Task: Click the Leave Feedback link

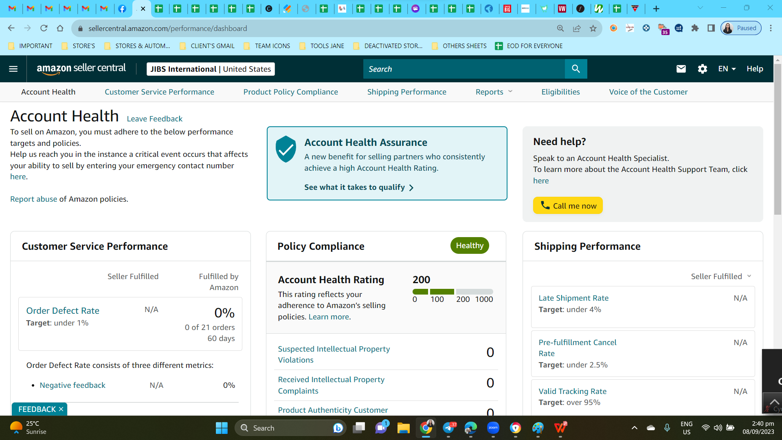Action: coord(155,119)
